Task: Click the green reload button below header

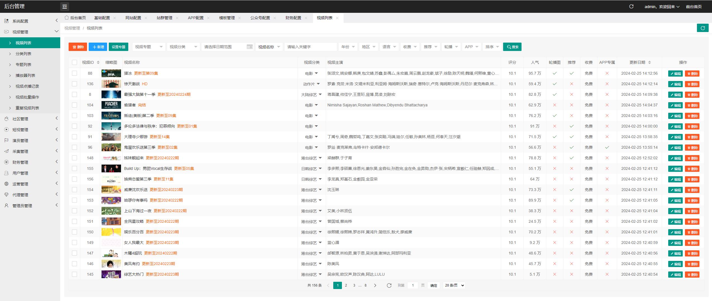Action: pos(703,28)
